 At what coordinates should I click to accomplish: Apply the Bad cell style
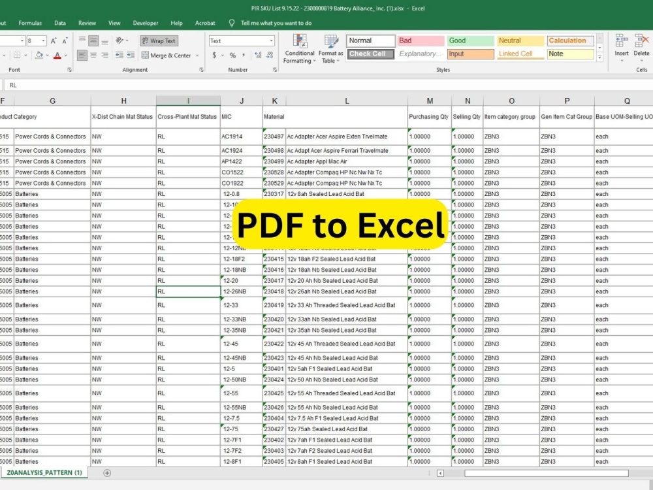[420, 41]
